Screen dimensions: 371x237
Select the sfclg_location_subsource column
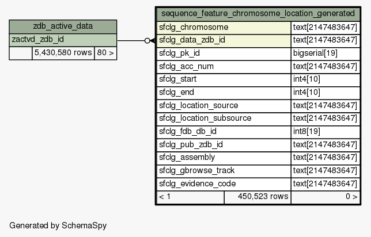pos(258,118)
